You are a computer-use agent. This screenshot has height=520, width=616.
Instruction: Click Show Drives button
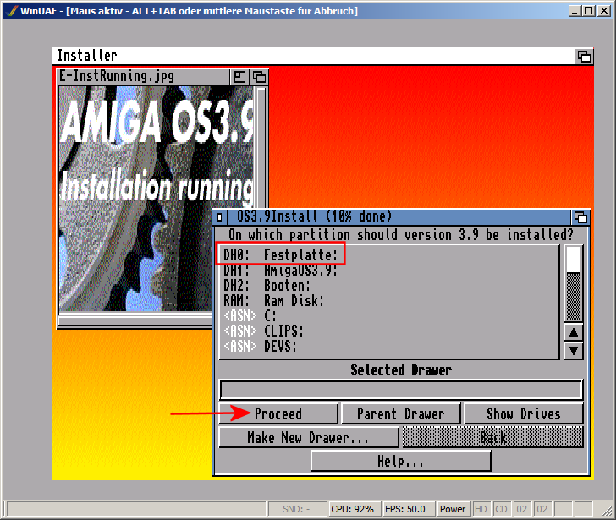pyautogui.click(x=523, y=413)
